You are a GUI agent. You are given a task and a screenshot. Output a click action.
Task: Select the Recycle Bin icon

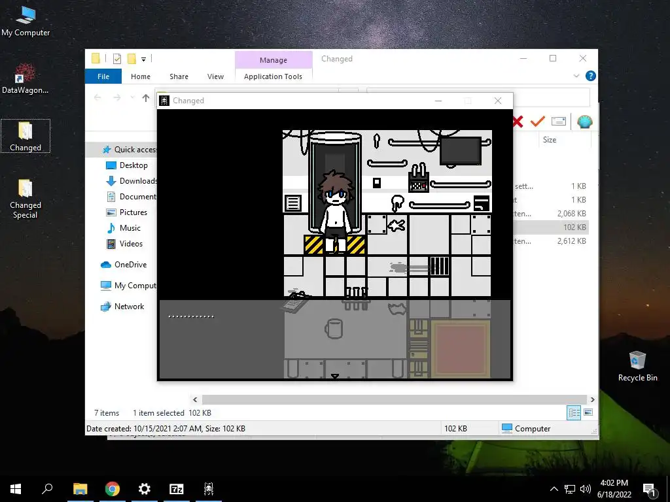(637, 366)
